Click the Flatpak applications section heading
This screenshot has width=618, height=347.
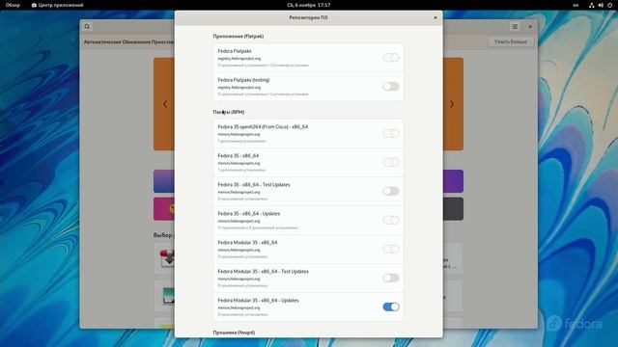click(239, 37)
